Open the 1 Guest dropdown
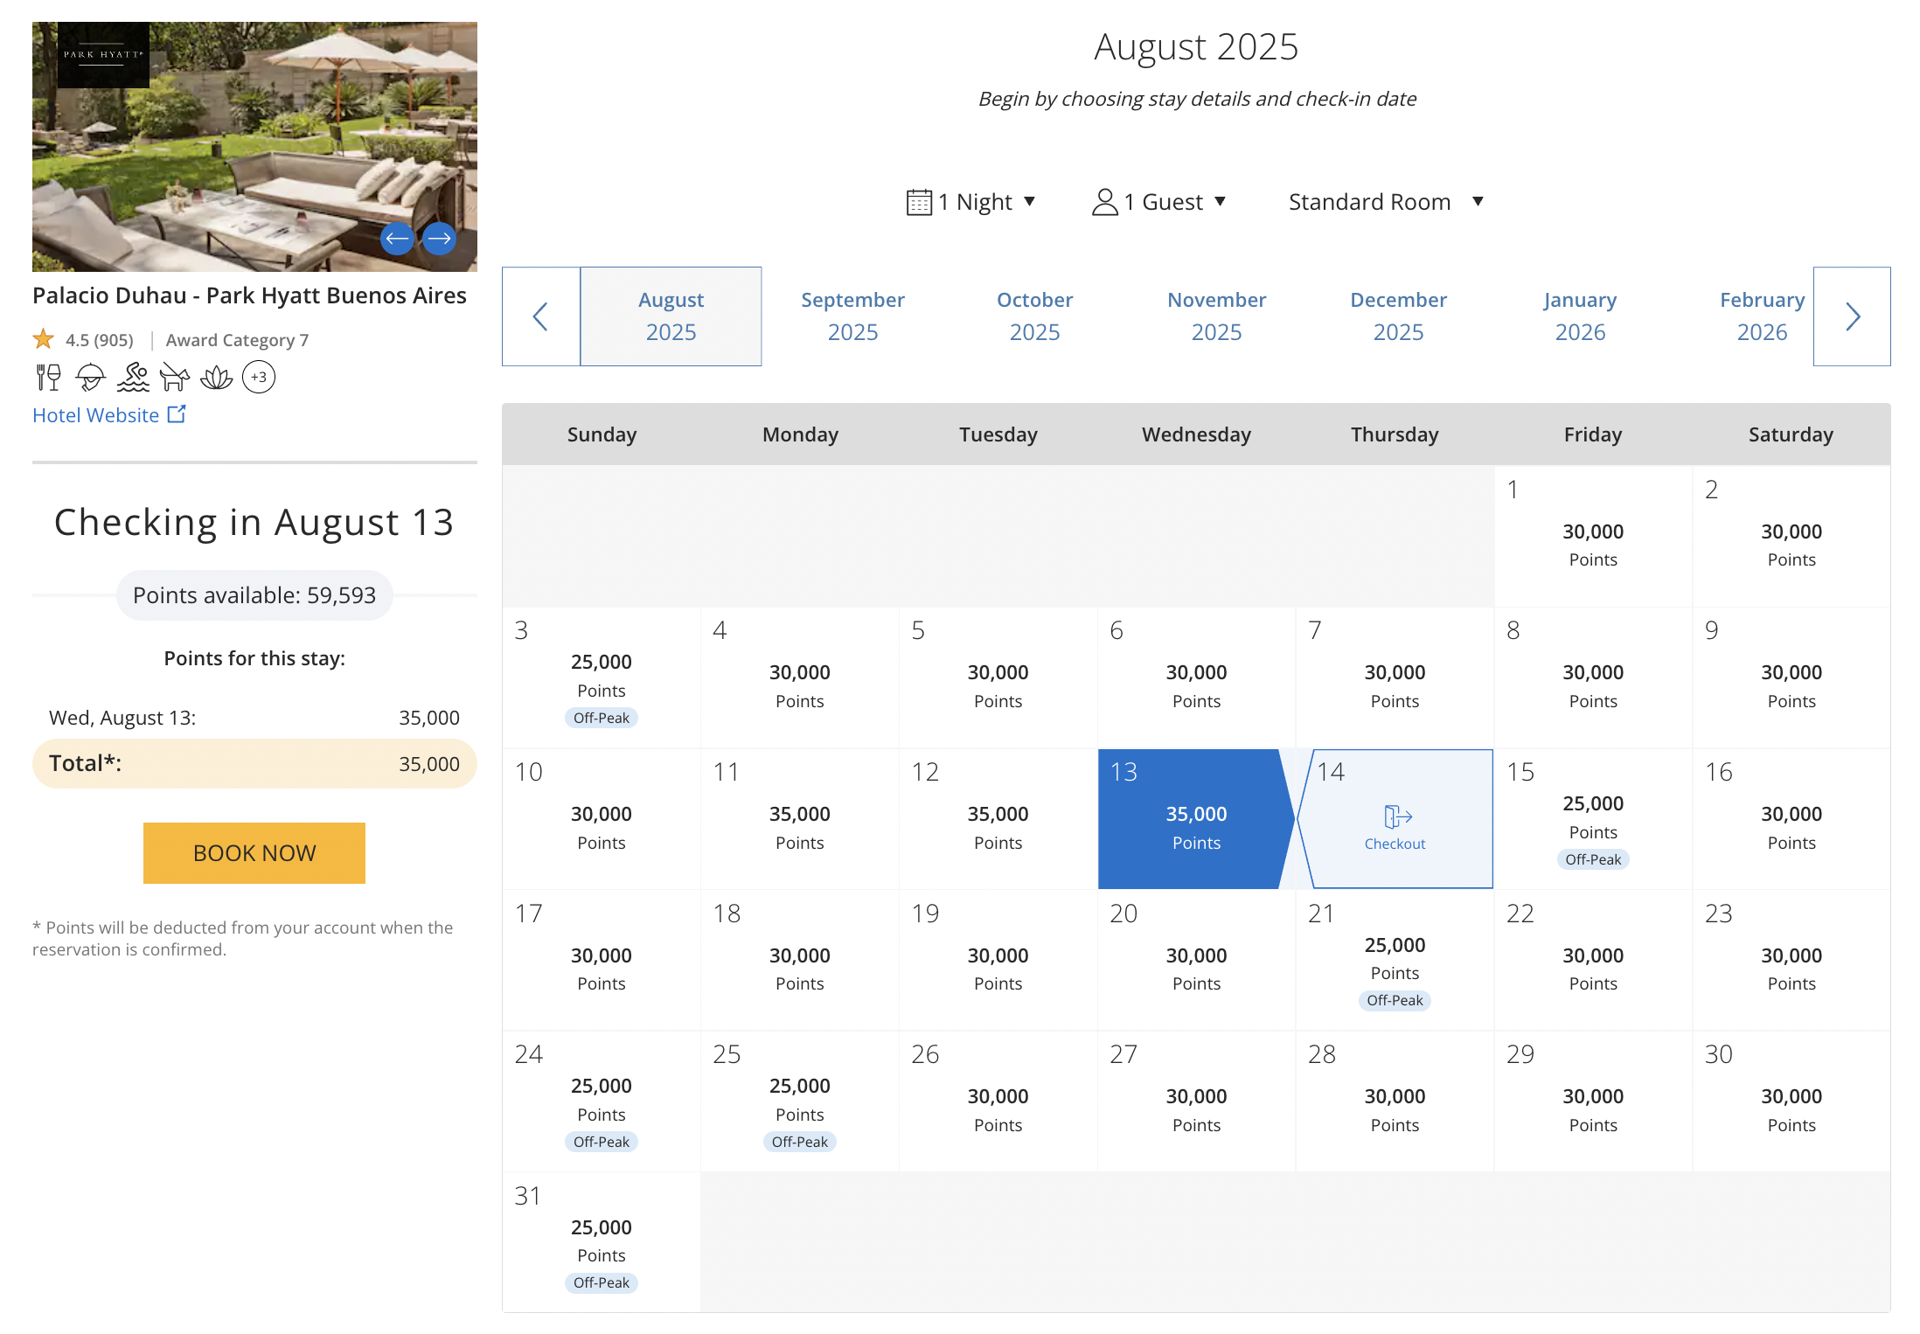 click(x=1159, y=202)
